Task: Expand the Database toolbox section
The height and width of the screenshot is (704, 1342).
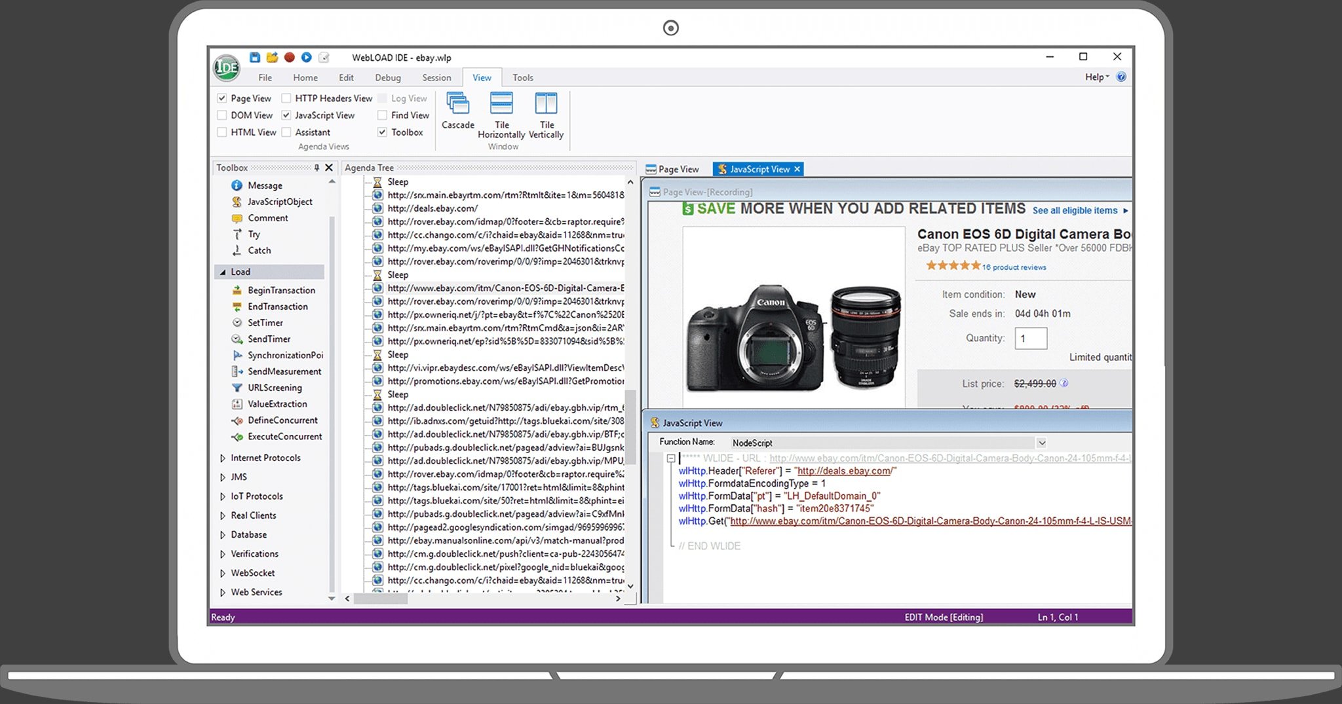Action: [223, 535]
